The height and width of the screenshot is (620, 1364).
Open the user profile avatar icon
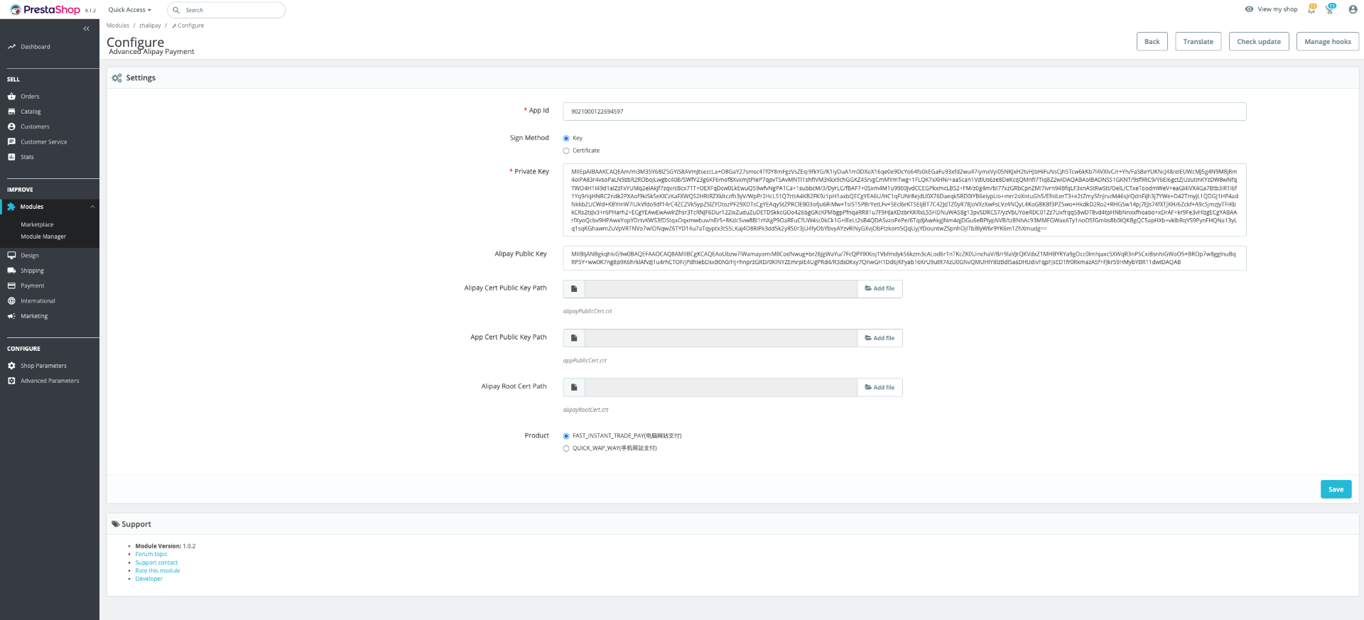pyautogui.click(x=1353, y=9)
